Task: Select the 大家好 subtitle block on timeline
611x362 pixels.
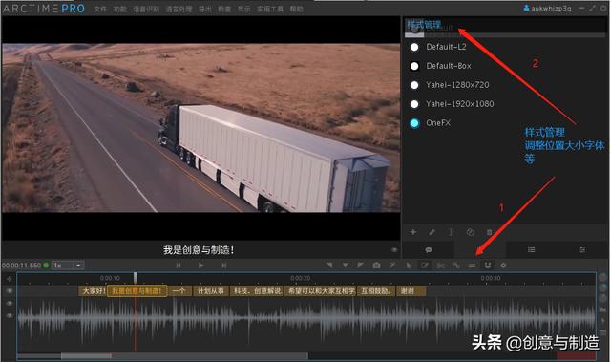Action: [94, 291]
